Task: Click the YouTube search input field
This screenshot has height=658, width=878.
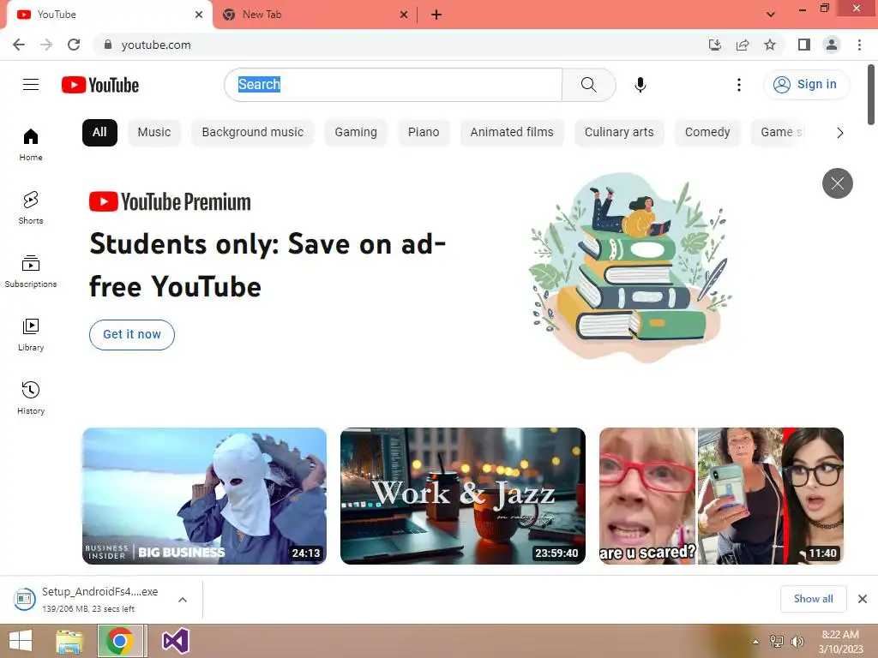Action: [393, 85]
